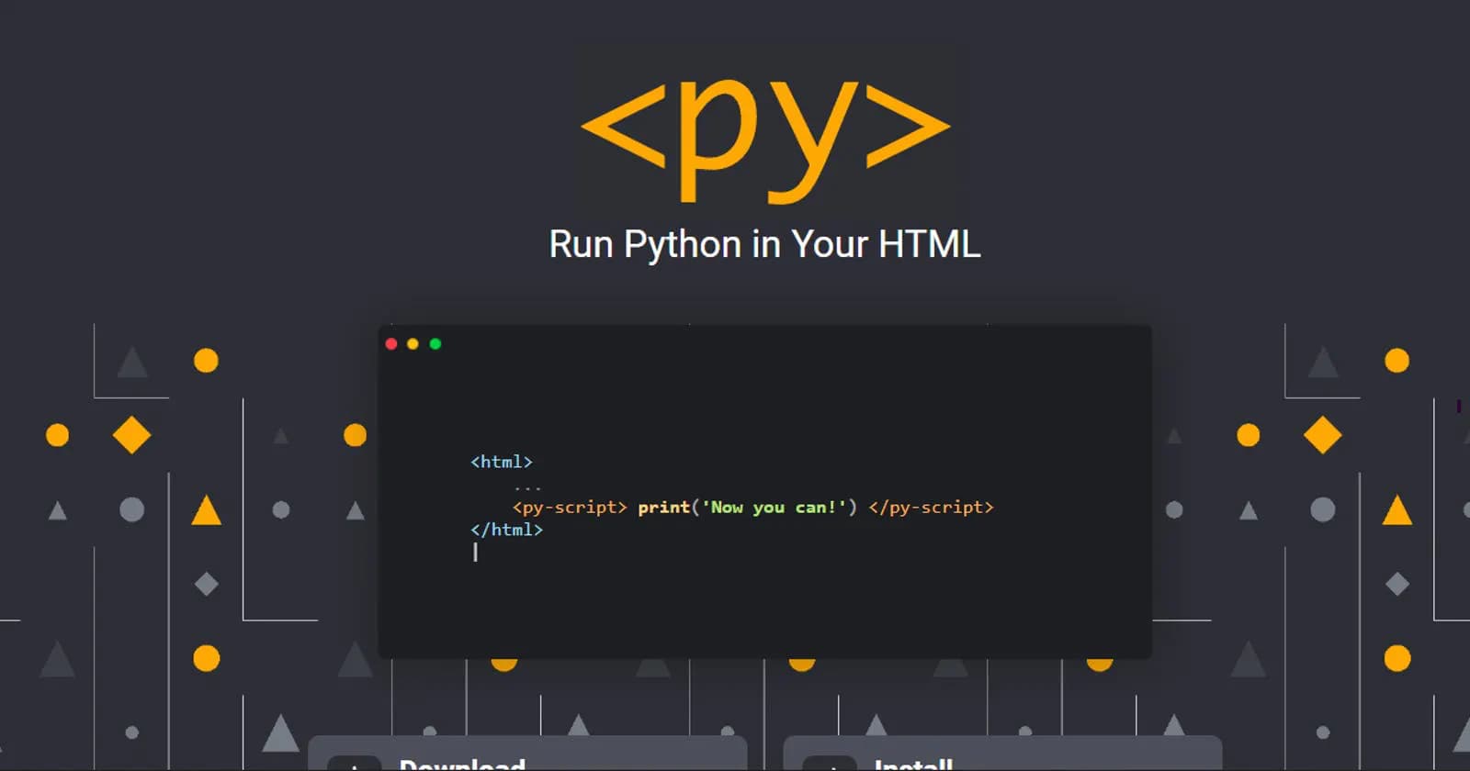The image size is (1470, 771).
Task: Select the closing </html> tag in code
Action: point(506,530)
